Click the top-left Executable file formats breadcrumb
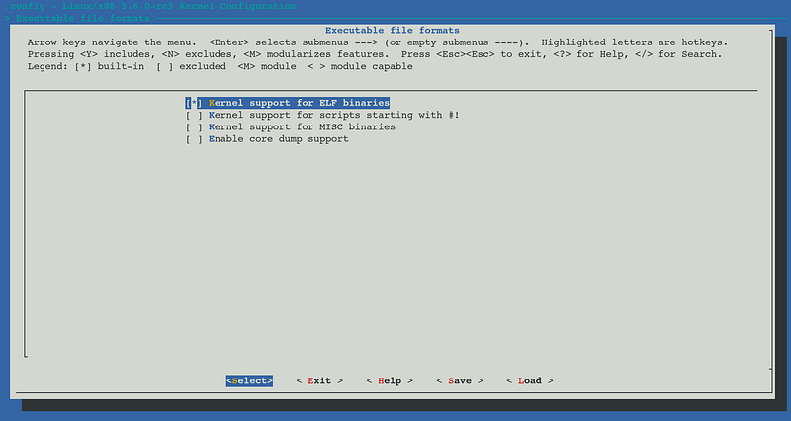 click(81, 18)
